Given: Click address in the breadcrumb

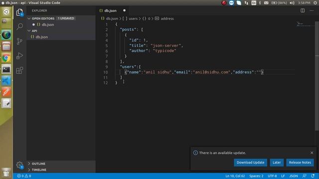Looking at the screenshot, I should 167,18.
